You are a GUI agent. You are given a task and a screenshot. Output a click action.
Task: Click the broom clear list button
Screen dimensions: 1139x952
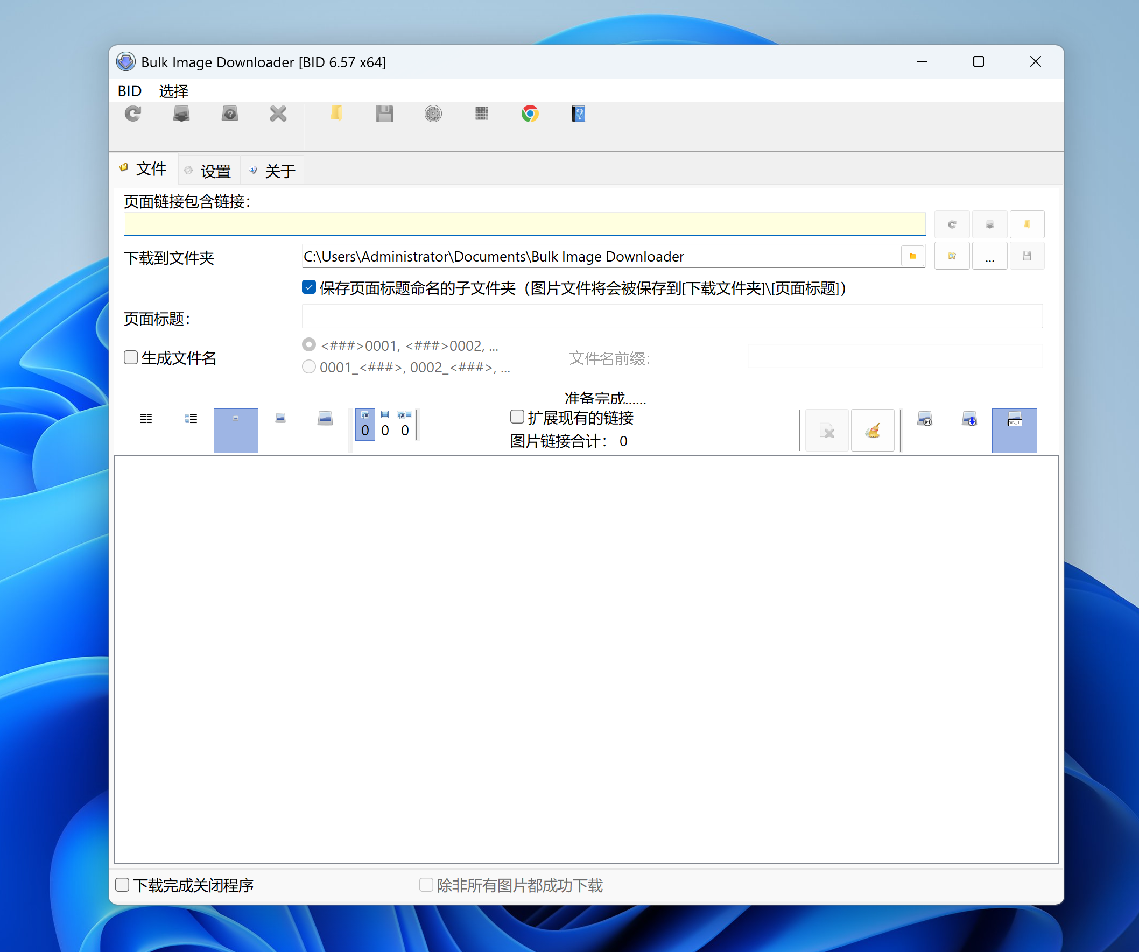pyautogui.click(x=873, y=431)
